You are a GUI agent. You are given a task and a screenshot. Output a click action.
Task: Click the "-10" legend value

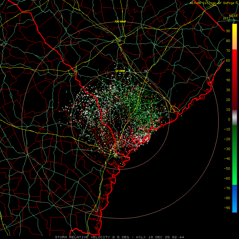pyautogui.click(x=227, y=129)
